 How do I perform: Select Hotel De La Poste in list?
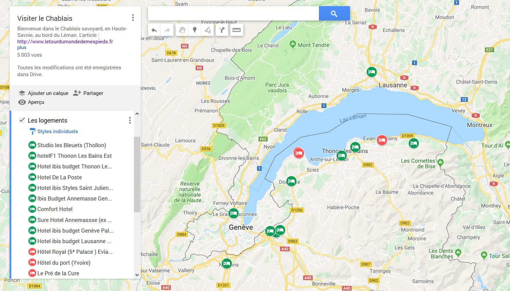pos(59,177)
